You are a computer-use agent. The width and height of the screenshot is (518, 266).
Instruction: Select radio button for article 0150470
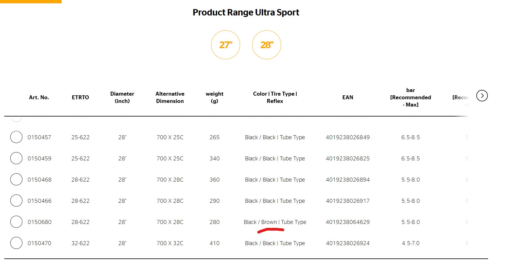tap(16, 243)
